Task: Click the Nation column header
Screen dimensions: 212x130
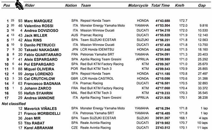Action: pyautogui.click(x=71, y=5)
